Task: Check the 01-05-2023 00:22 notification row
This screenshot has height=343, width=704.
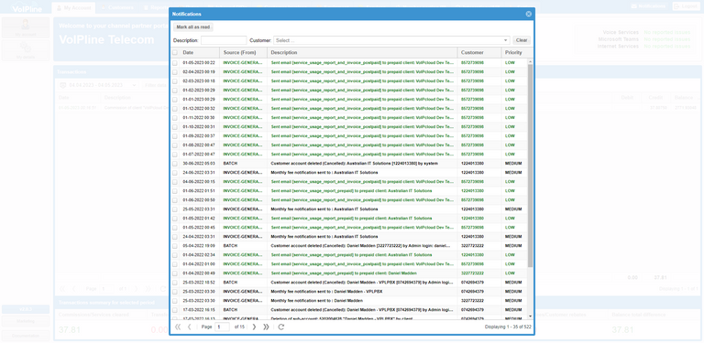Action: 175,63
